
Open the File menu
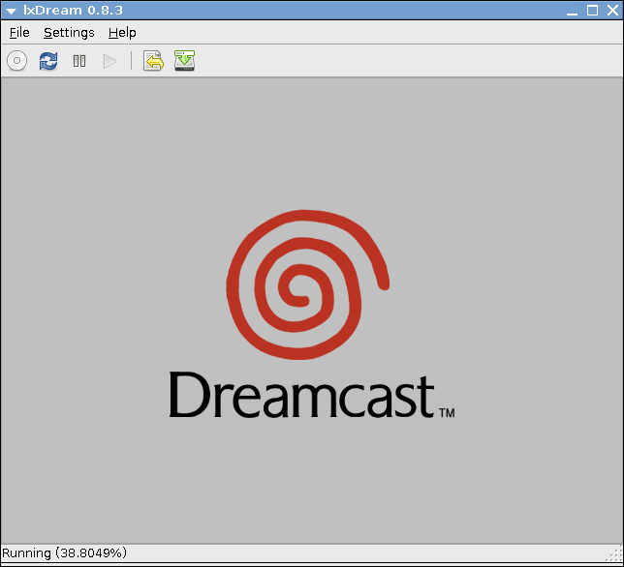[19, 32]
